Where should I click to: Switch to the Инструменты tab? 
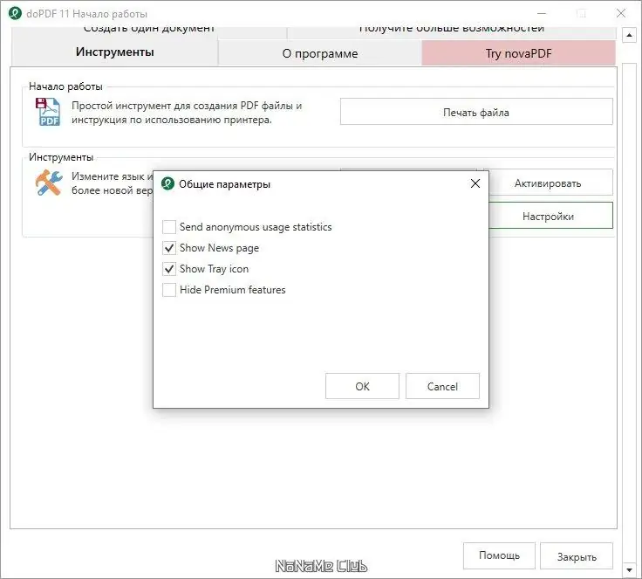tap(114, 52)
